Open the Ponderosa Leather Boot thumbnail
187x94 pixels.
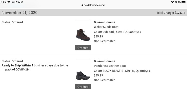(83, 71)
